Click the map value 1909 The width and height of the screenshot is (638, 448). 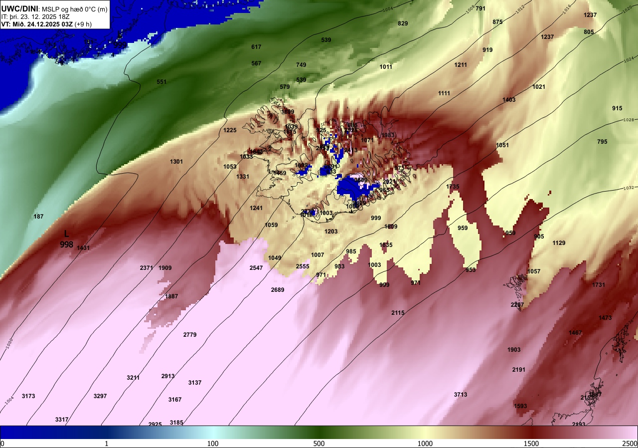coord(165,268)
